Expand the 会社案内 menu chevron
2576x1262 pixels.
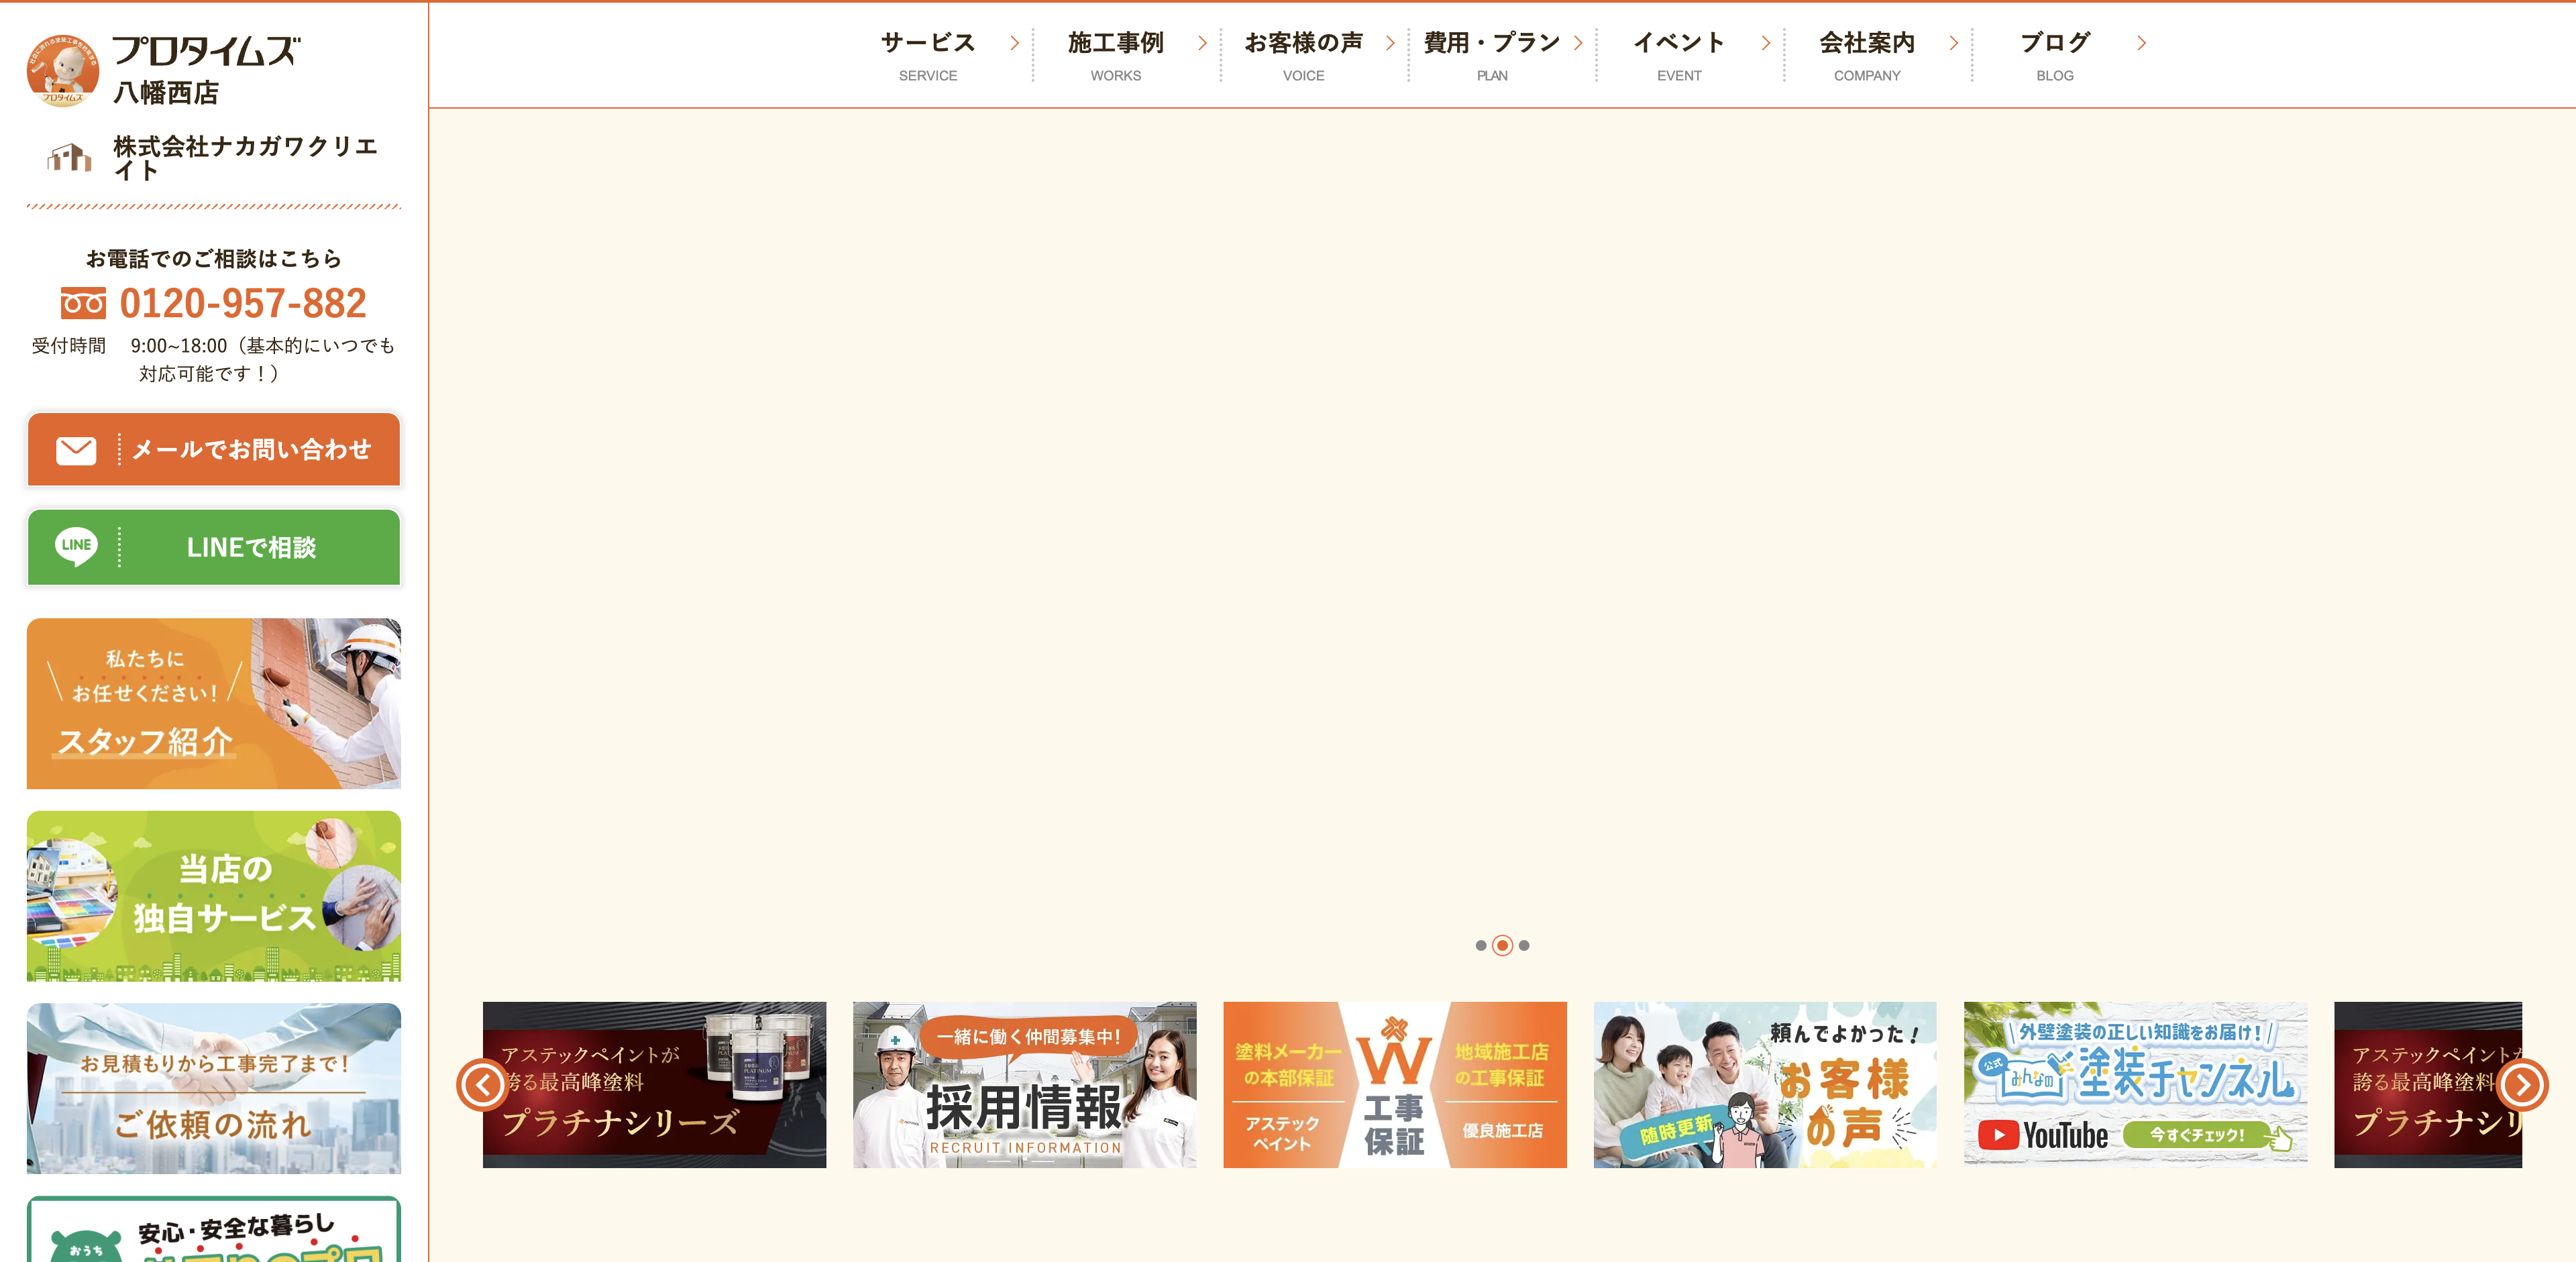(1954, 43)
